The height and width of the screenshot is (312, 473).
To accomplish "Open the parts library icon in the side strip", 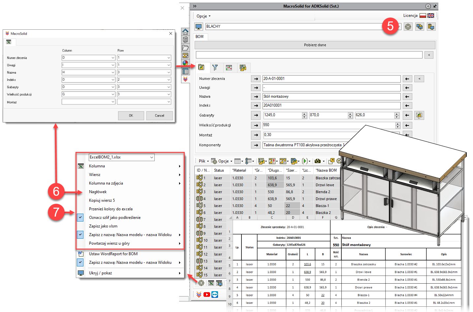I will [185, 40].
